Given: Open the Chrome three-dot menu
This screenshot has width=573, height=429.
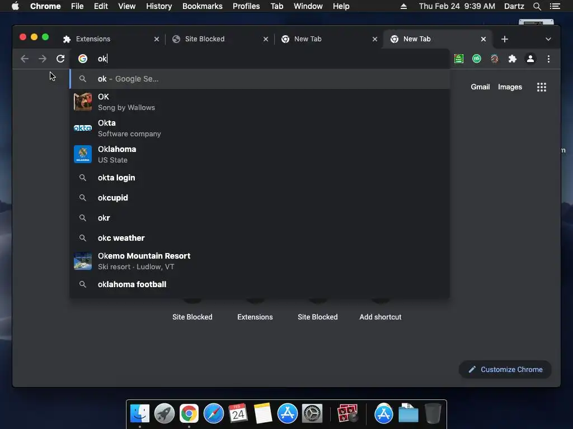Looking at the screenshot, I should (x=548, y=59).
